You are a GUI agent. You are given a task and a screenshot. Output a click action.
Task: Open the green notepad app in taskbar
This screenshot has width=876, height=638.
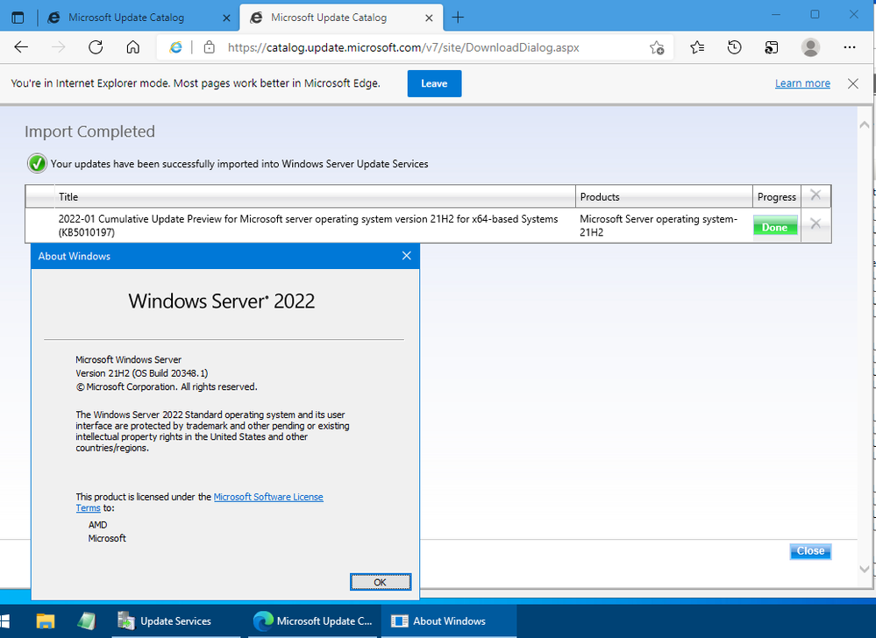pos(87,620)
